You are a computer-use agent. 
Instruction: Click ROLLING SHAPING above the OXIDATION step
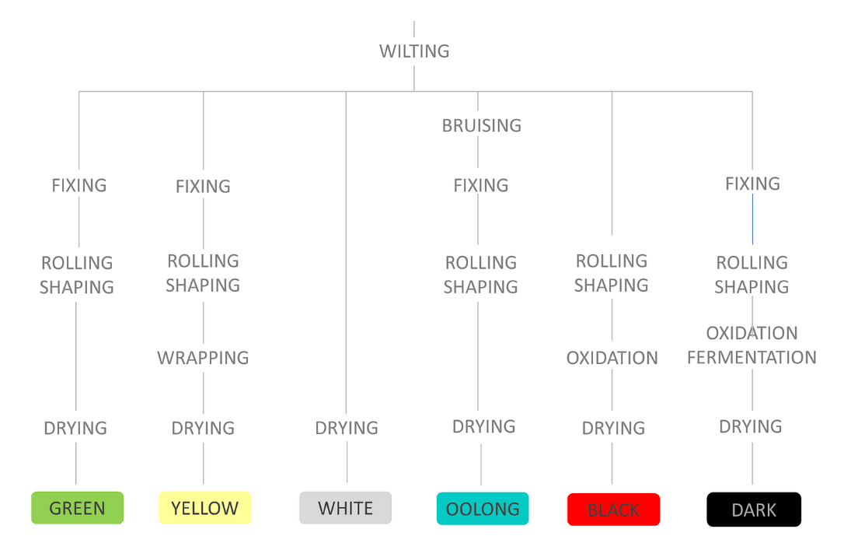point(612,273)
